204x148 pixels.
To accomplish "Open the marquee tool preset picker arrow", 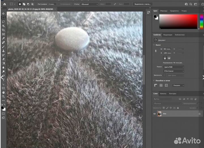I will pyautogui.click(x=15, y=4).
